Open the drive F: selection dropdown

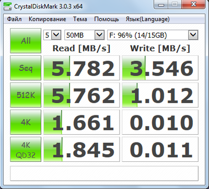pyautogui.click(x=153, y=35)
